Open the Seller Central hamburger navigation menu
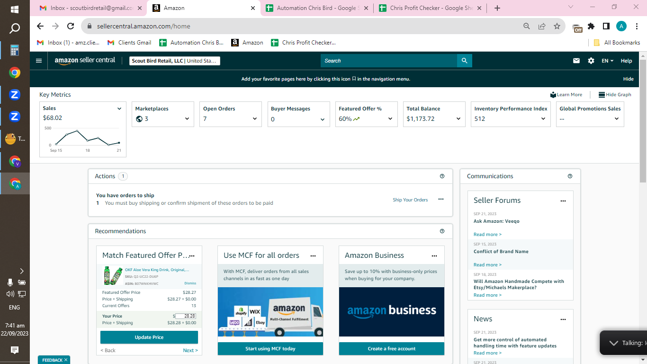Viewport: 647px width, 364px height. [x=39, y=61]
